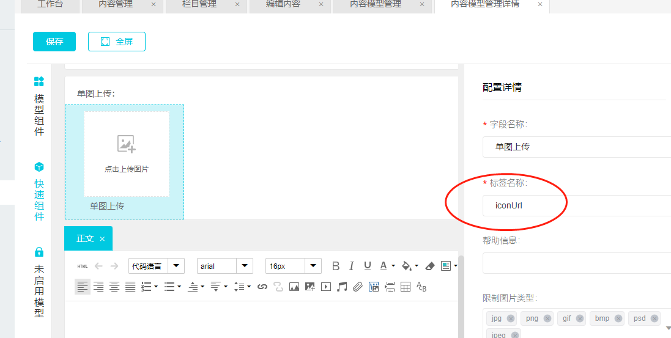Expand the 限制图片类型 selector arrow
Viewport: 671px width, 338px height.
tap(668, 328)
